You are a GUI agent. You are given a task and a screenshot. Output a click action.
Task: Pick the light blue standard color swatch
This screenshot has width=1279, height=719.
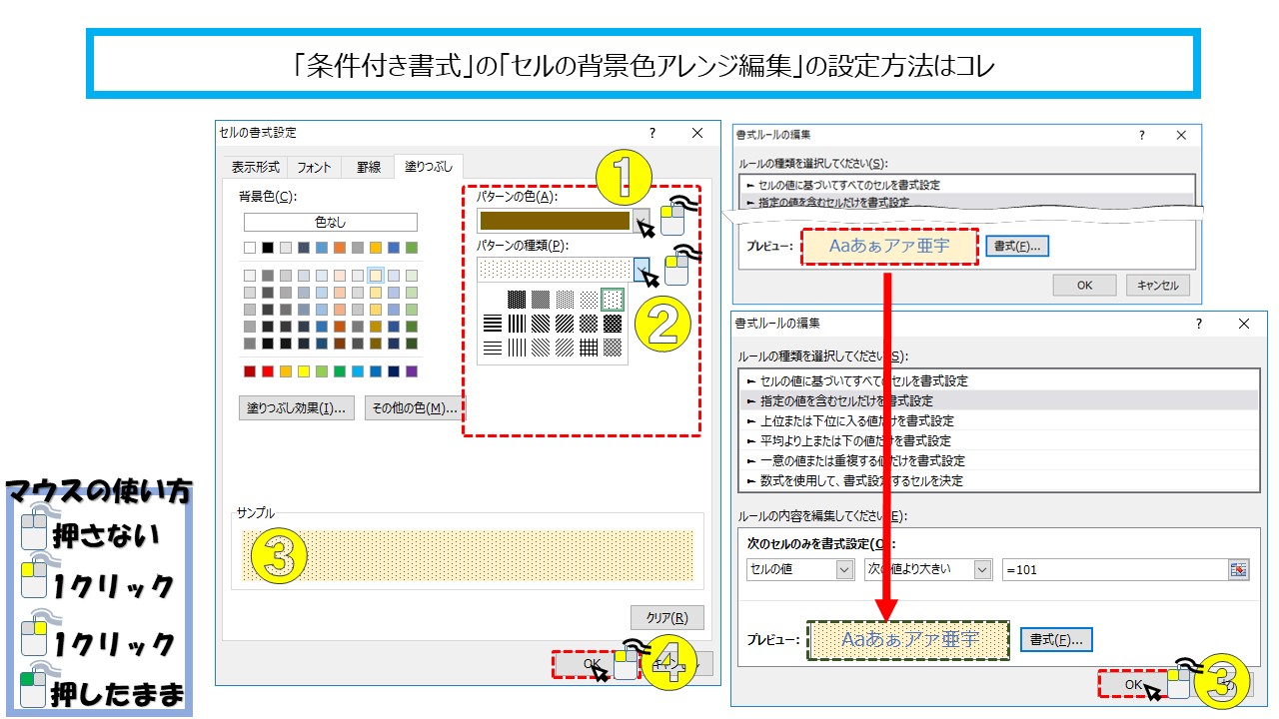358,371
